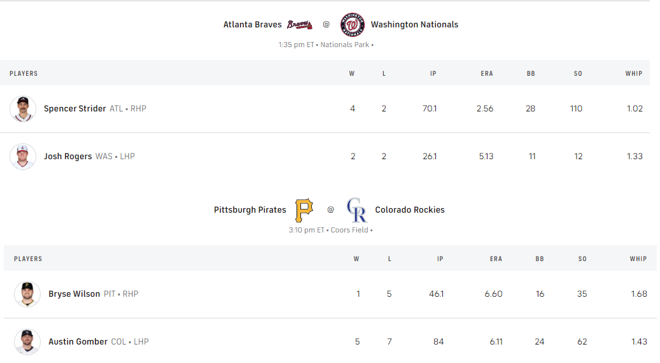The height and width of the screenshot is (363, 660).
Task: Open Josh Rogers player link
Action: pos(68,157)
